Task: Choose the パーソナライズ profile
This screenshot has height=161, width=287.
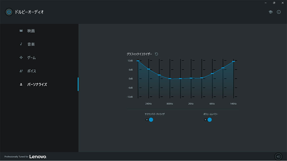Action: pyautogui.click(x=37, y=85)
